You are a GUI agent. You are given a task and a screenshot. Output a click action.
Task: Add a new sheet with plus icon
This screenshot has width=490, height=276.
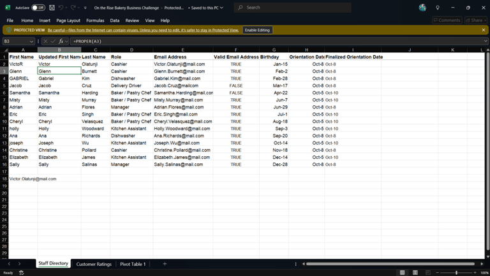click(165, 264)
